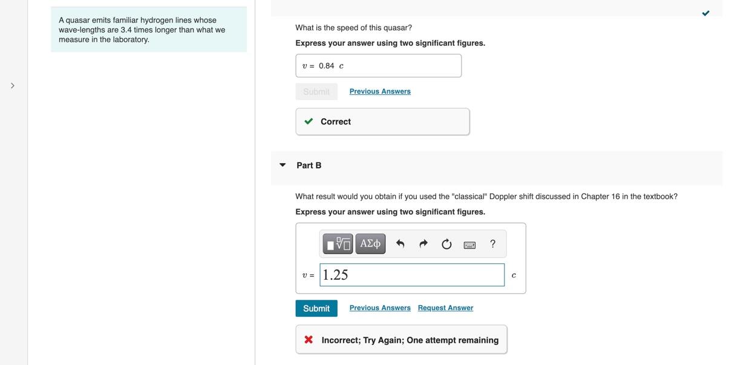Image resolution: width=735 pixels, height=365 pixels.
Task: Click the teal checkmark at the top right
Action: tap(705, 13)
